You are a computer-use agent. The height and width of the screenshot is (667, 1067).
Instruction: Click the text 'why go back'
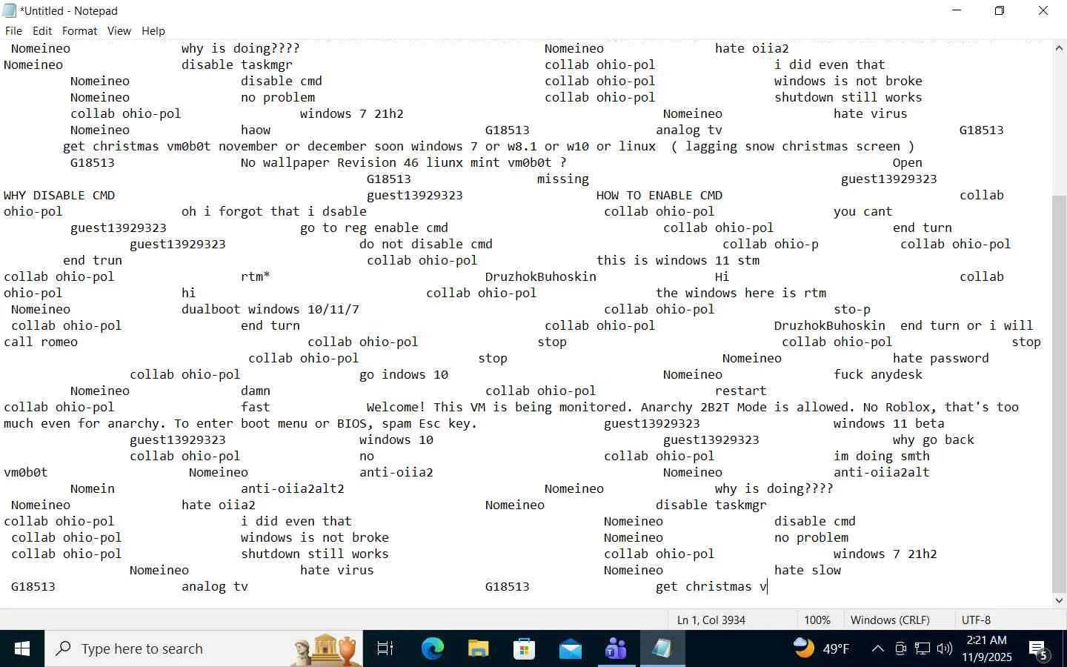[x=934, y=440]
